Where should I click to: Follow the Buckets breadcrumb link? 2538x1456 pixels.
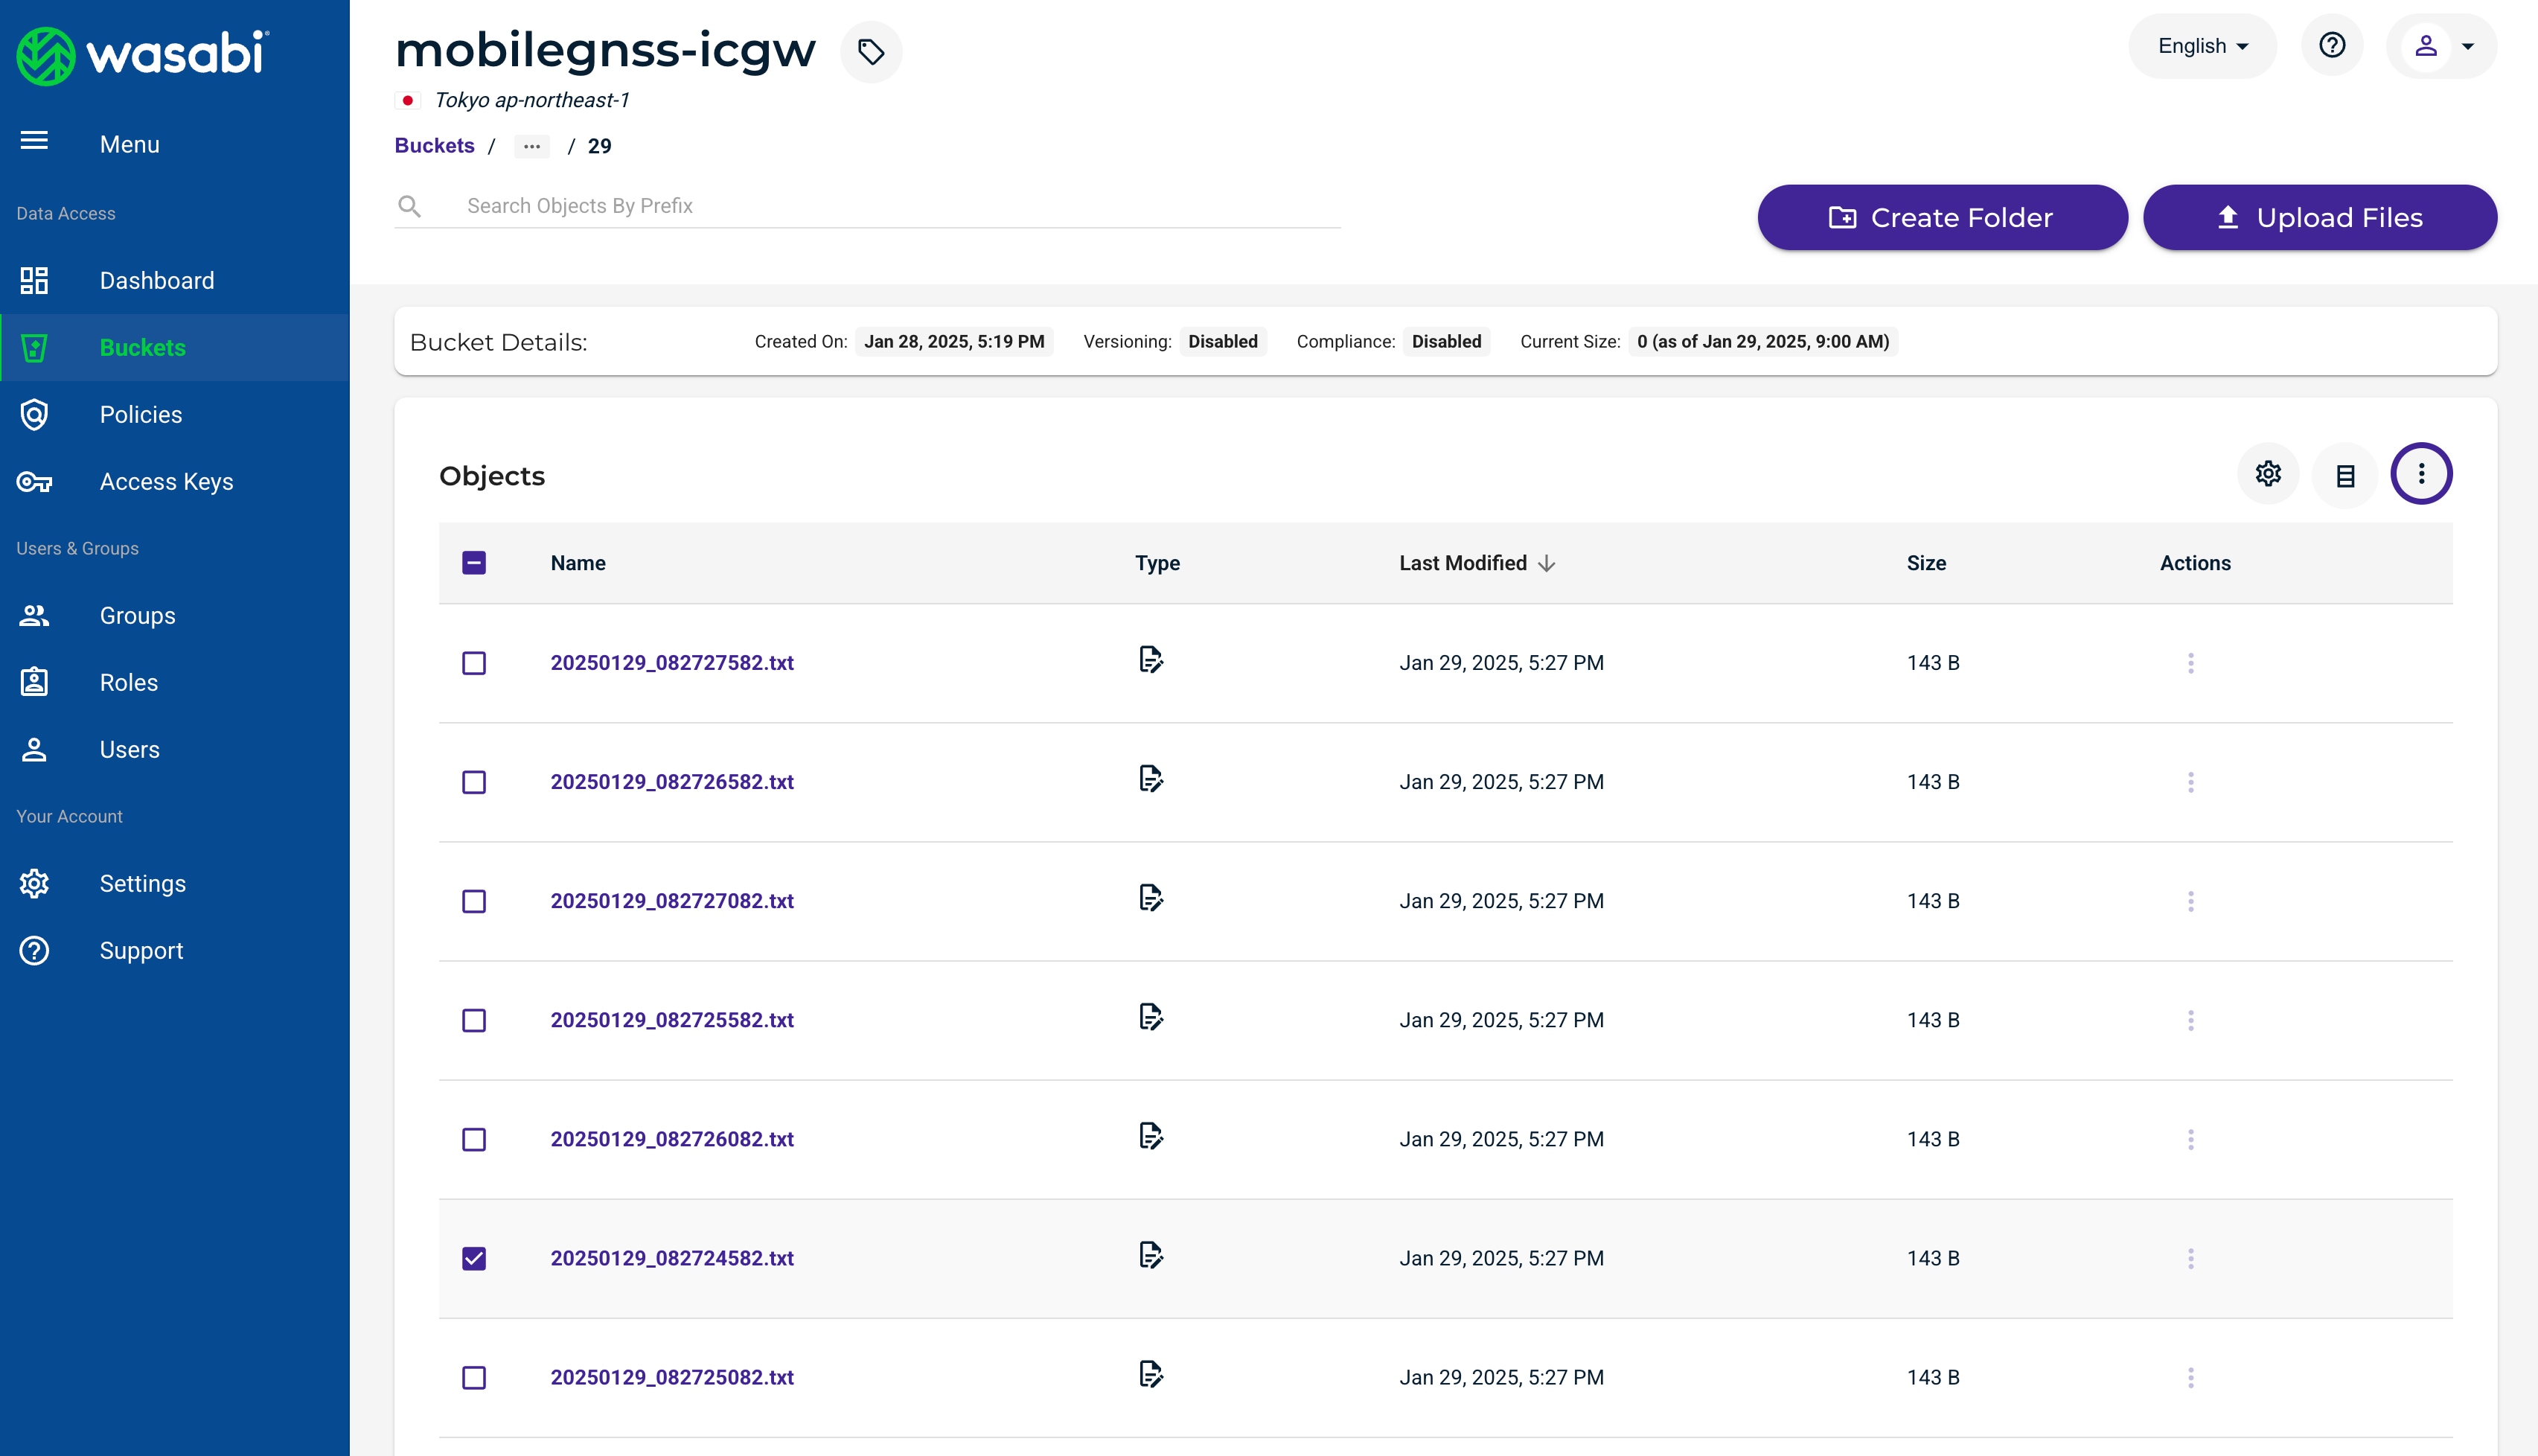pyautogui.click(x=434, y=146)
